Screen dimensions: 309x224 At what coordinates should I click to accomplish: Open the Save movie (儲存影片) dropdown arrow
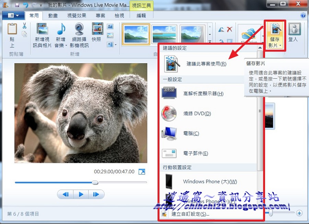click(280, 46)
